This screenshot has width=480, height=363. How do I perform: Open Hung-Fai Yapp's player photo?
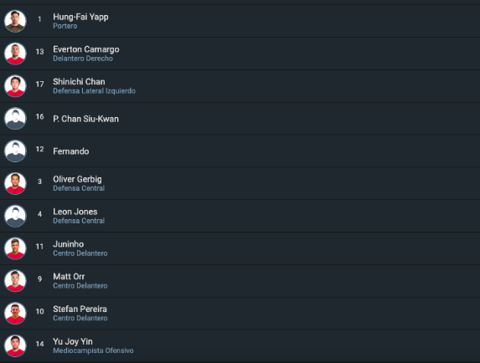tap(15, 21)
